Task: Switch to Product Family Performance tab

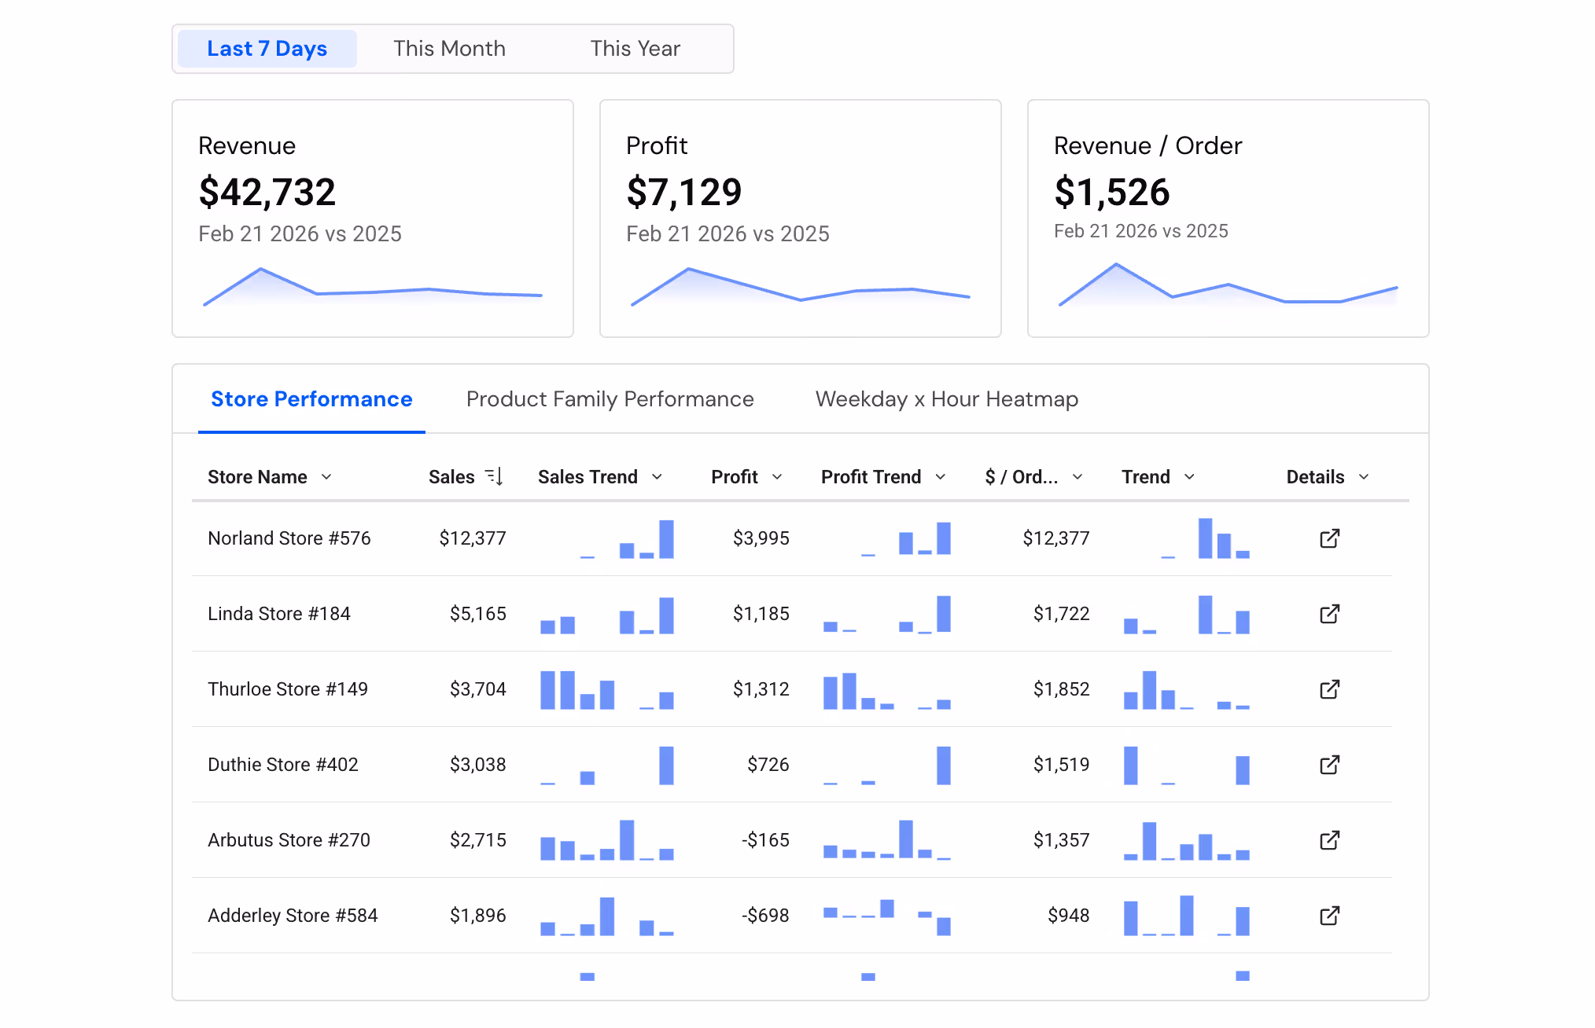Action: click(610, 399)
